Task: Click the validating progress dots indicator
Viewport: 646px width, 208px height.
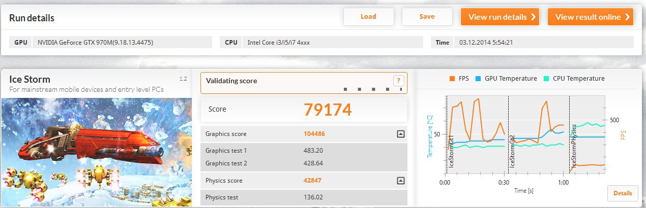Action: pyautogui.click(x=373, y=90)
